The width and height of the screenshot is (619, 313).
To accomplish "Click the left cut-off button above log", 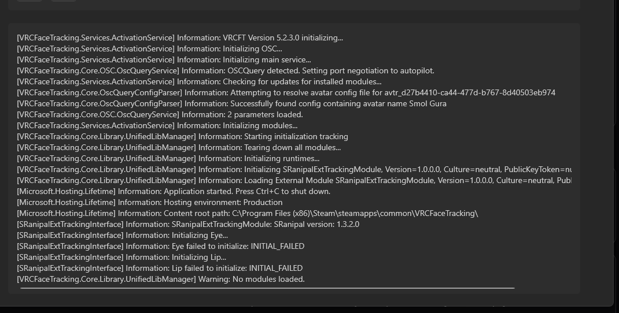I will pos(29,1).
